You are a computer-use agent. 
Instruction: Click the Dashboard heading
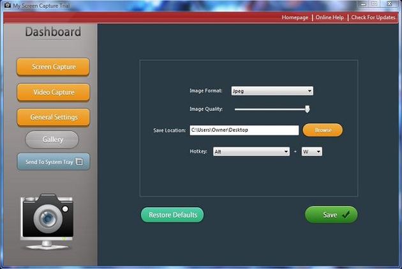(x=53, y=32)
